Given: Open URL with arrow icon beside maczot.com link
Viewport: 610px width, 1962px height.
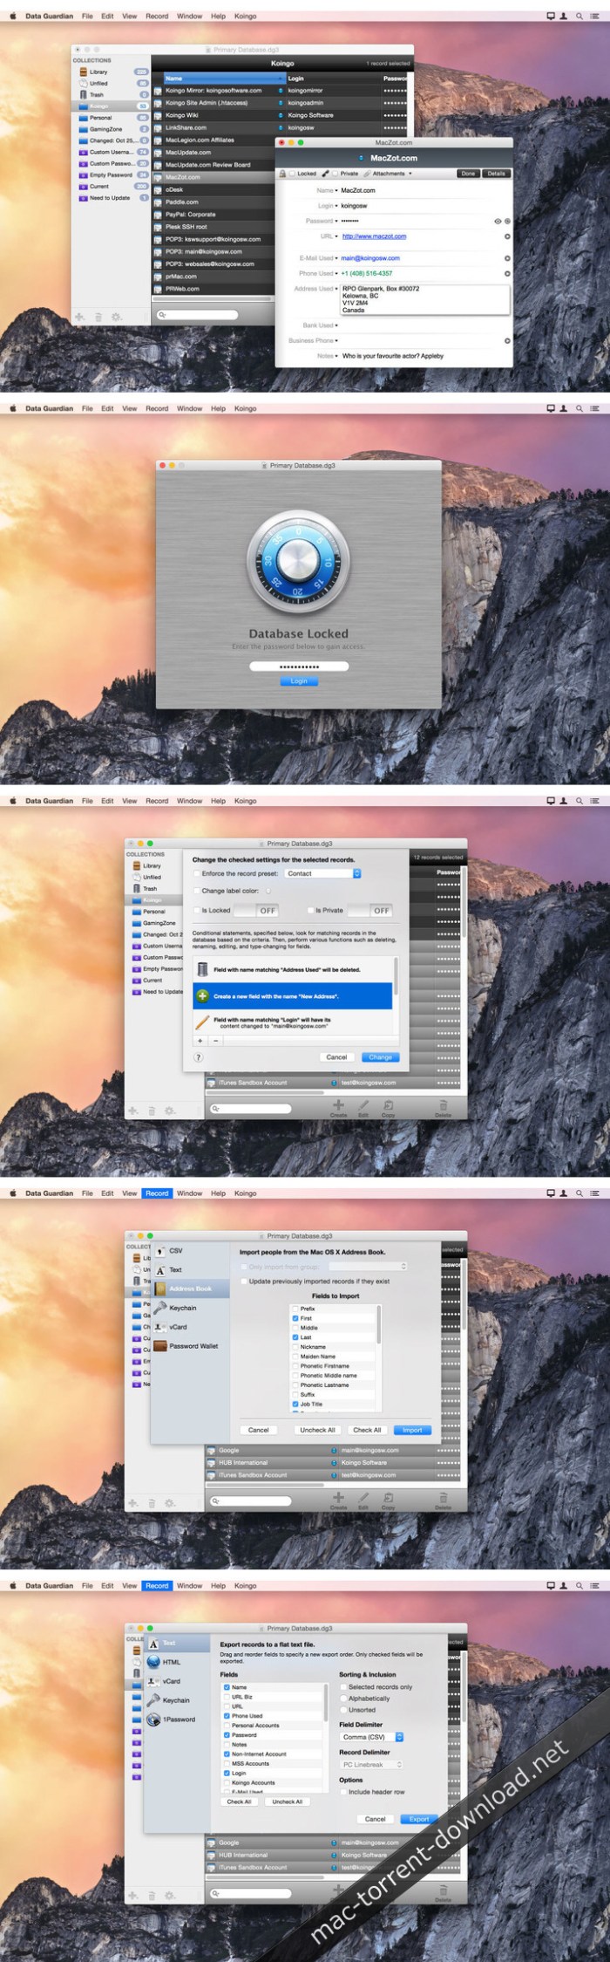Looking at the screenshot, I should pyautogui.click(x=507, y=236).
